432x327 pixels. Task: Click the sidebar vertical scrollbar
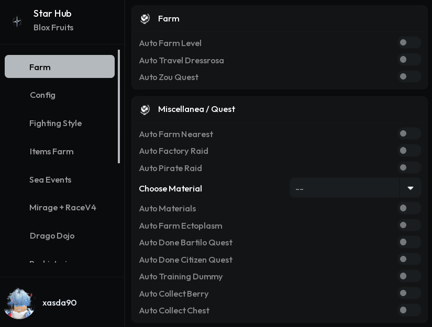click(119, 107)
